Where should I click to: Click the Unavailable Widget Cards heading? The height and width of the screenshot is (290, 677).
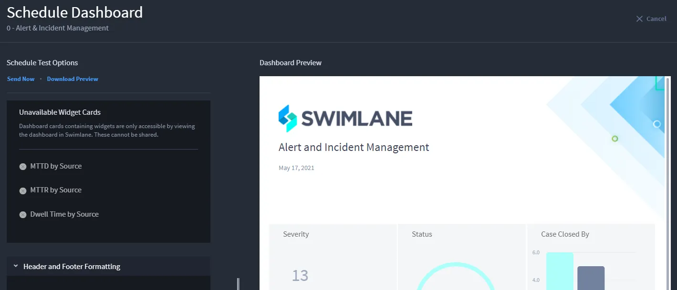pos(60,112)
